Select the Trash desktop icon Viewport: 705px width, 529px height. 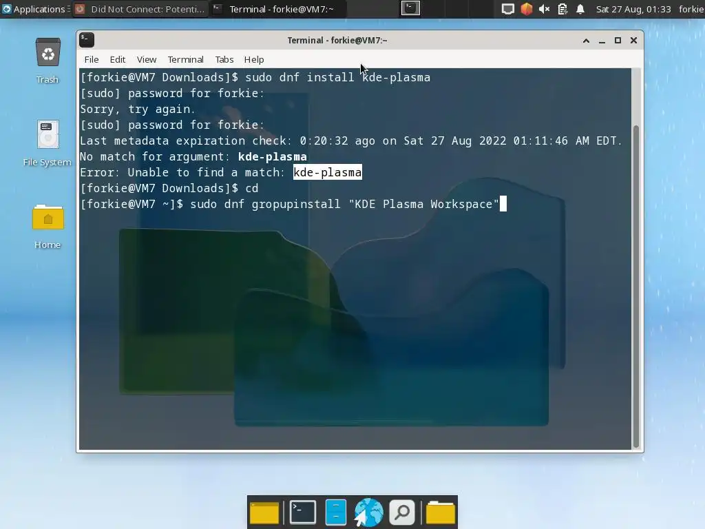click(x=48, y=61)
